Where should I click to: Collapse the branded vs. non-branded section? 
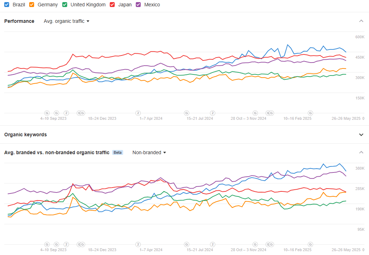coord(361,152)
